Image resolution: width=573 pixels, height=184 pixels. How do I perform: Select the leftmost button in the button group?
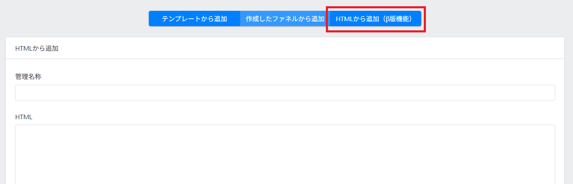pyautogui.click(x=194, y=19)
